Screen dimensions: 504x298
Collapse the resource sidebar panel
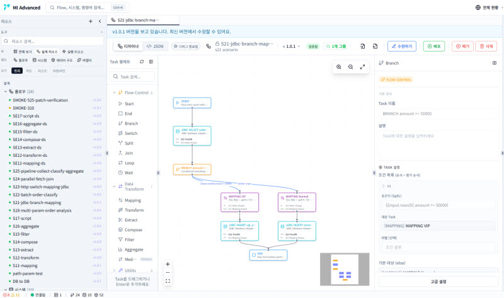pyautogui.click(x=100, y=21)
